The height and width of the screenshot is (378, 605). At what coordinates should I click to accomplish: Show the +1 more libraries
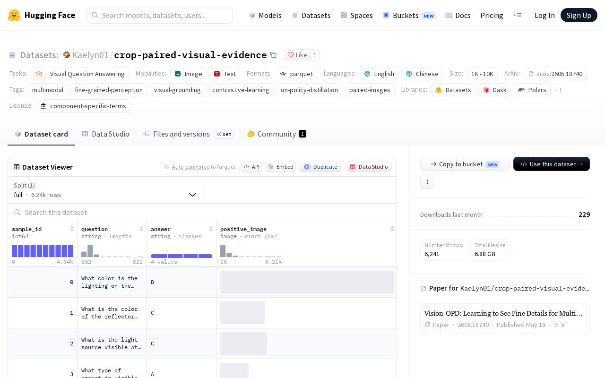(558, 90)
